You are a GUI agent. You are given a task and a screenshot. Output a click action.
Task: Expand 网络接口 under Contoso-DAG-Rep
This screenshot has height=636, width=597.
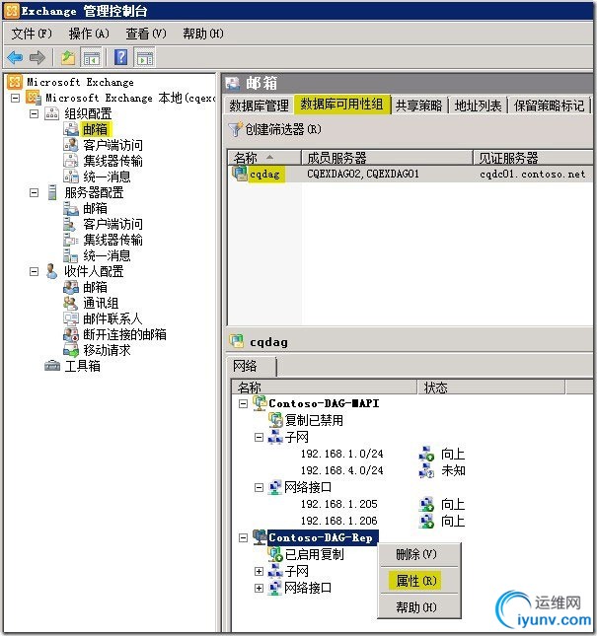pos(259,588)
